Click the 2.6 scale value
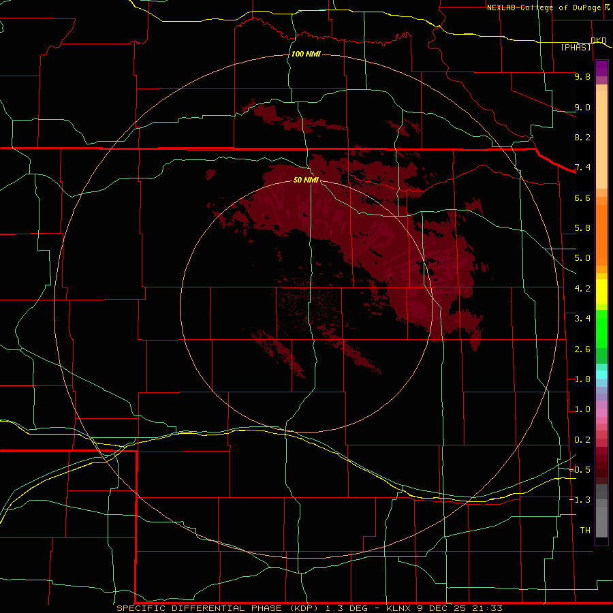Viewport: 613px width, 613px height. click(x=582, y=349)
